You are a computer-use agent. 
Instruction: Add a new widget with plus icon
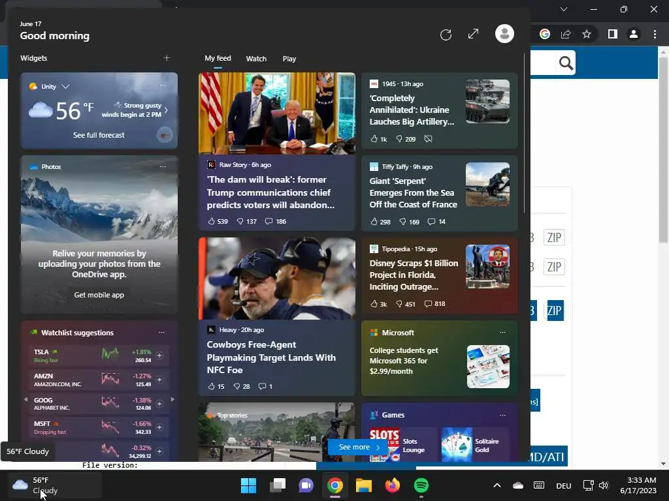(167, 58)
